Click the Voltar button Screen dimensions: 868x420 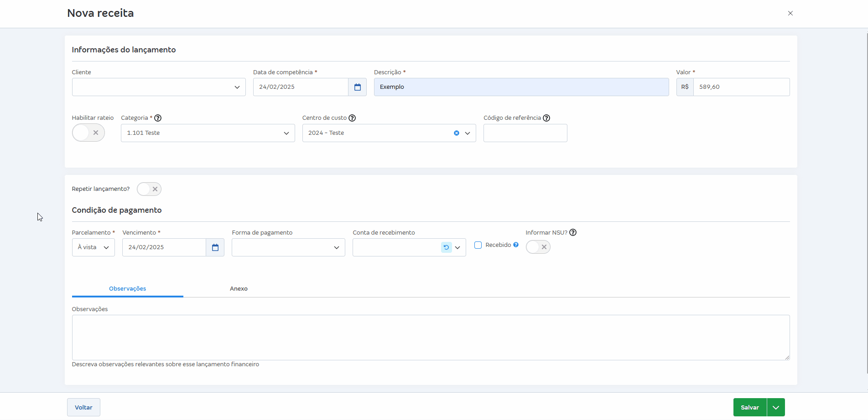click(83, 407)
